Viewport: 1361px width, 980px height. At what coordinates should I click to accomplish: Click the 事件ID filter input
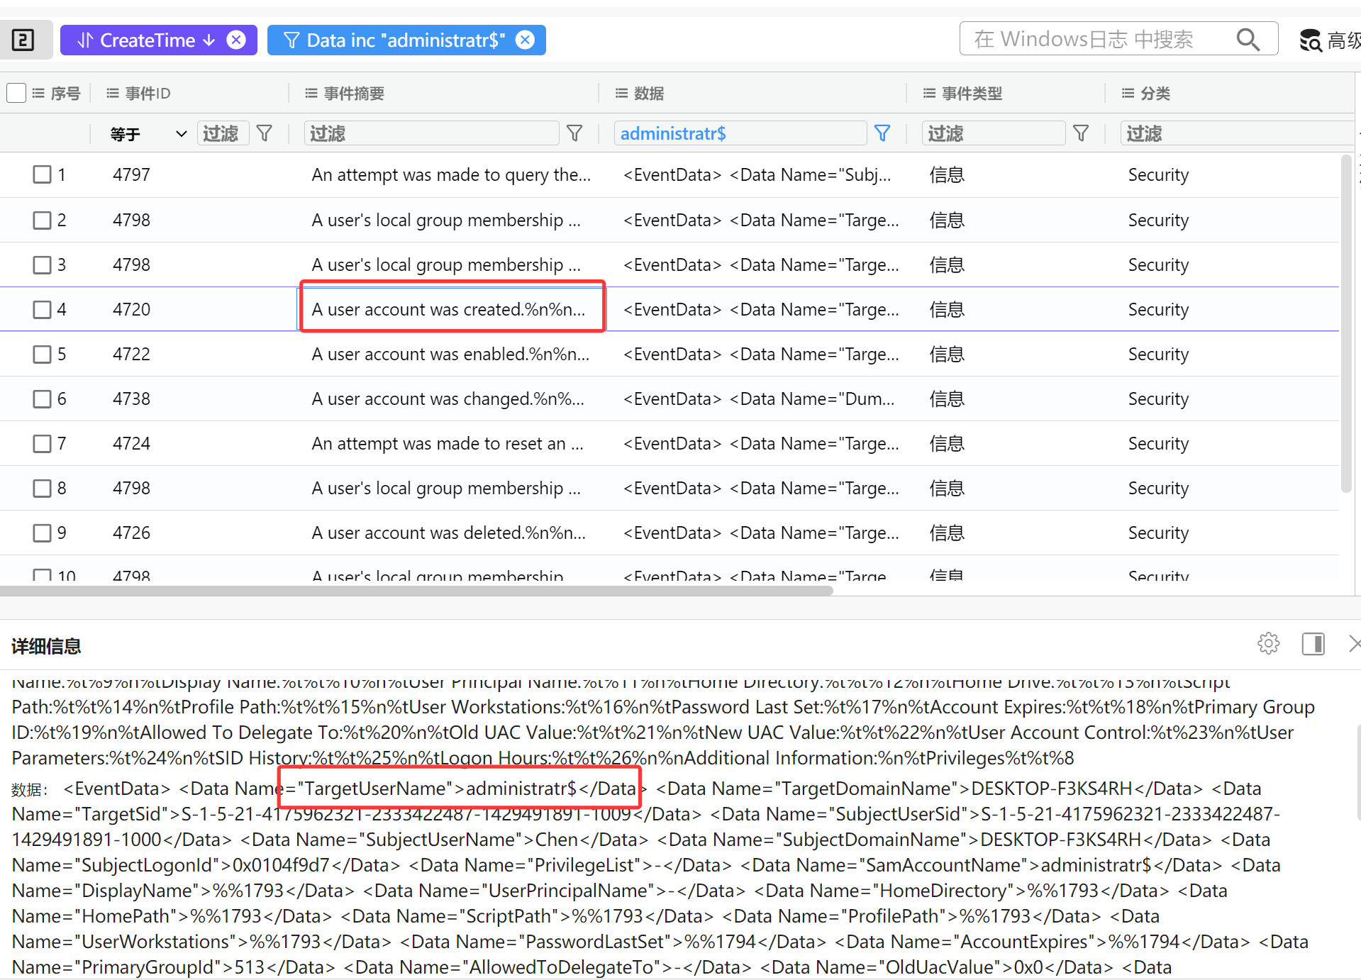click(x=223, y=133)
